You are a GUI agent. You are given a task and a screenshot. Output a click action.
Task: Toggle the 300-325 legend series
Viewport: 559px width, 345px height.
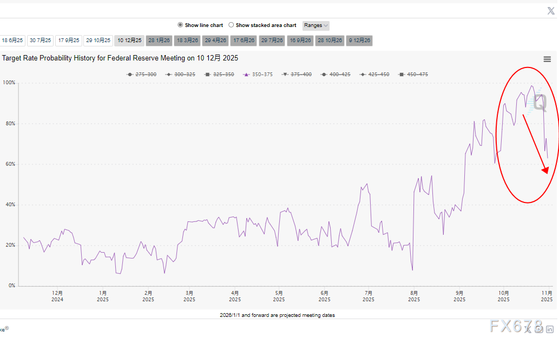(x=181, y=75)
